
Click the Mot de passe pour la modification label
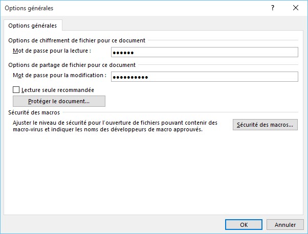(59, 75)
